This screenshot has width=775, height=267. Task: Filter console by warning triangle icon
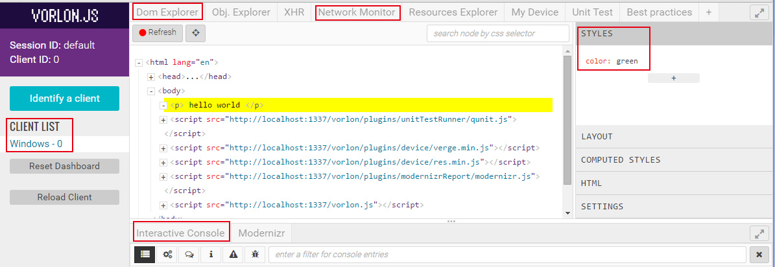click(233, 255)
